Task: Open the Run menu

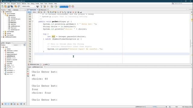Action: point(29,4)
